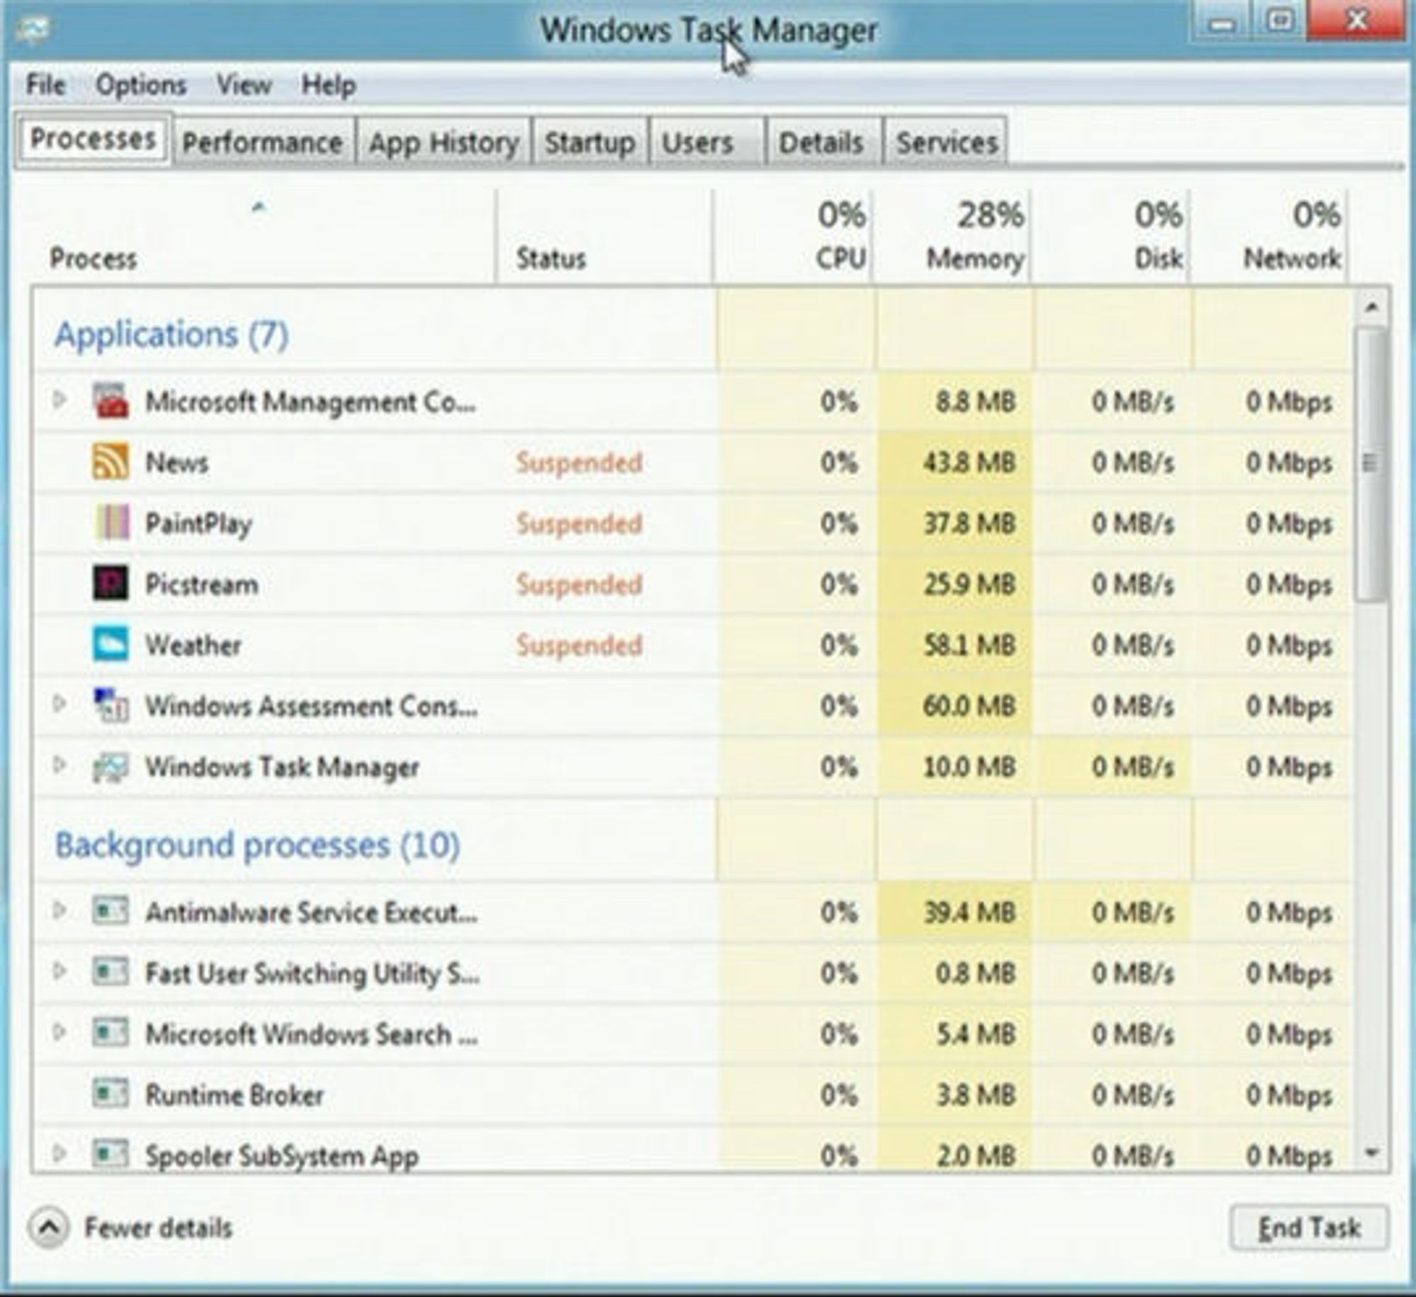Expand Microsoft Windows Search row
1416x1297 pixels.
(59, 1032)
